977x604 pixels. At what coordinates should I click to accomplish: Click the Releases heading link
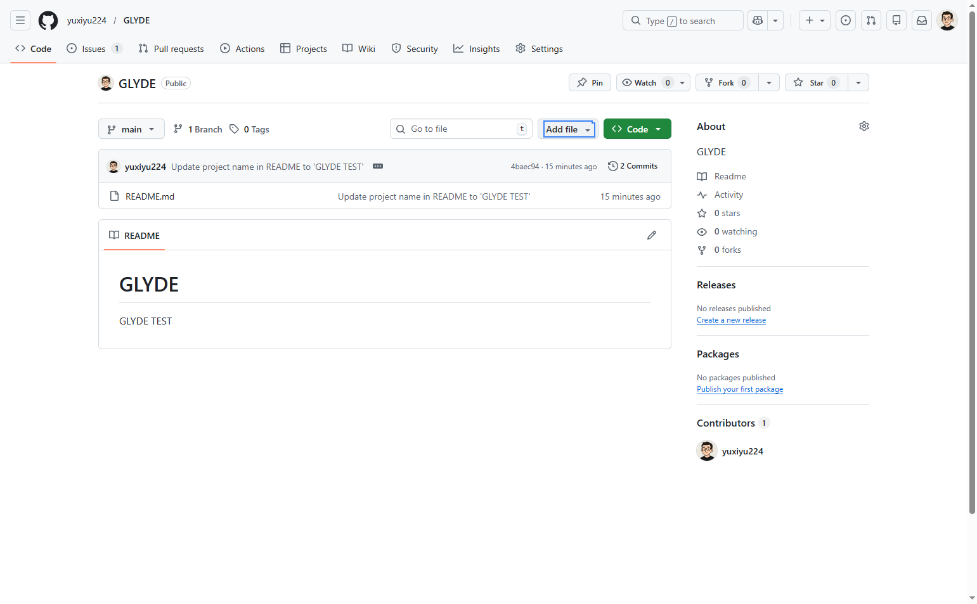[x=716, y=285]
